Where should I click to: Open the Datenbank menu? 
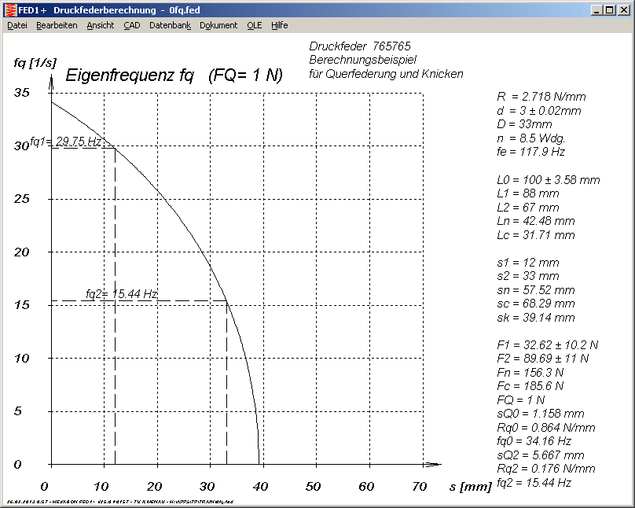coord(170,25)
